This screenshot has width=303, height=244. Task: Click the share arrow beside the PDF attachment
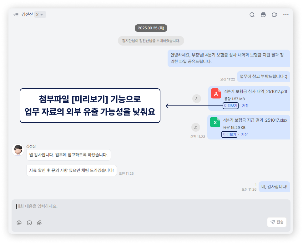(x=196, y=98)
